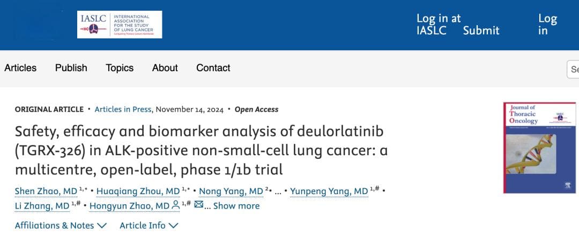Screen dimensions: 579x238
Task: Click the IASLC logo in header
Action: click(x=119, y=24)
